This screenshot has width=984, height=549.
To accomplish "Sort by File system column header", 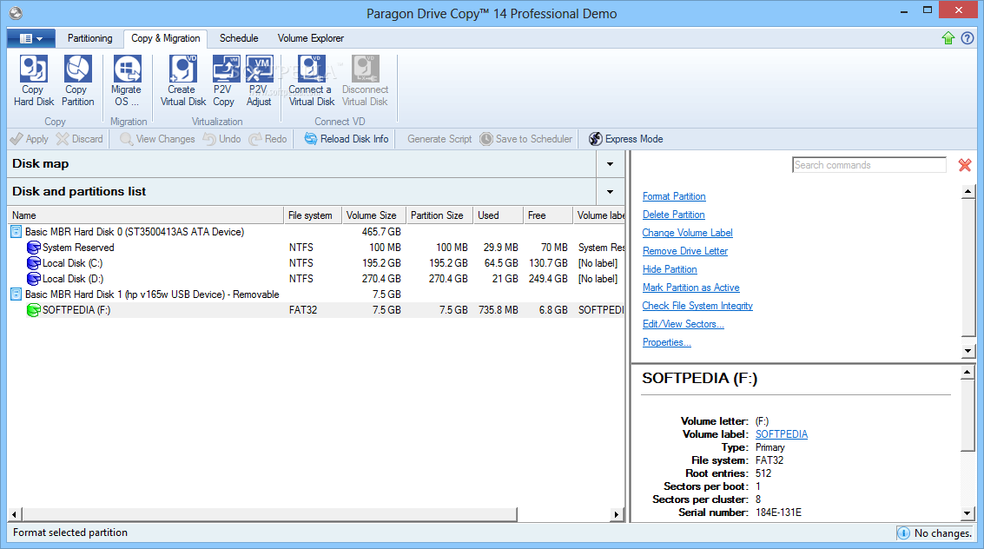I will (x=313, y=215).
